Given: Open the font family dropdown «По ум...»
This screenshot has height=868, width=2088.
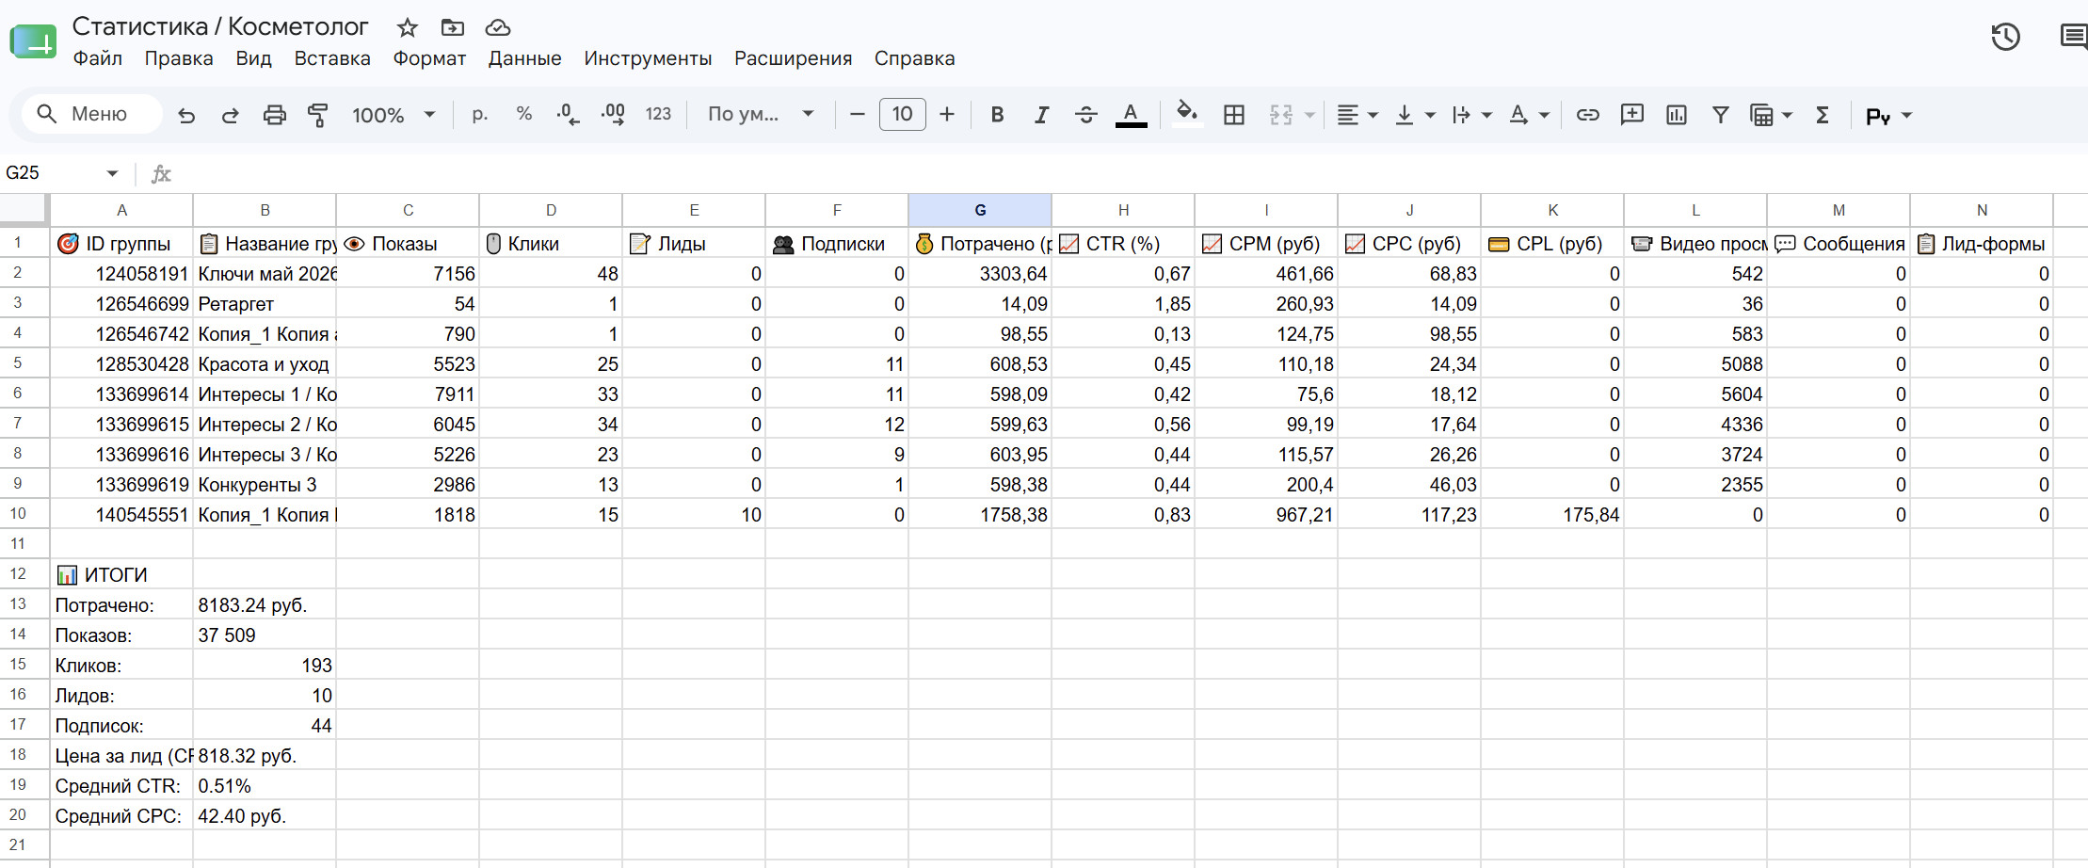Looking at the screenshot, I should pos(761,115).
